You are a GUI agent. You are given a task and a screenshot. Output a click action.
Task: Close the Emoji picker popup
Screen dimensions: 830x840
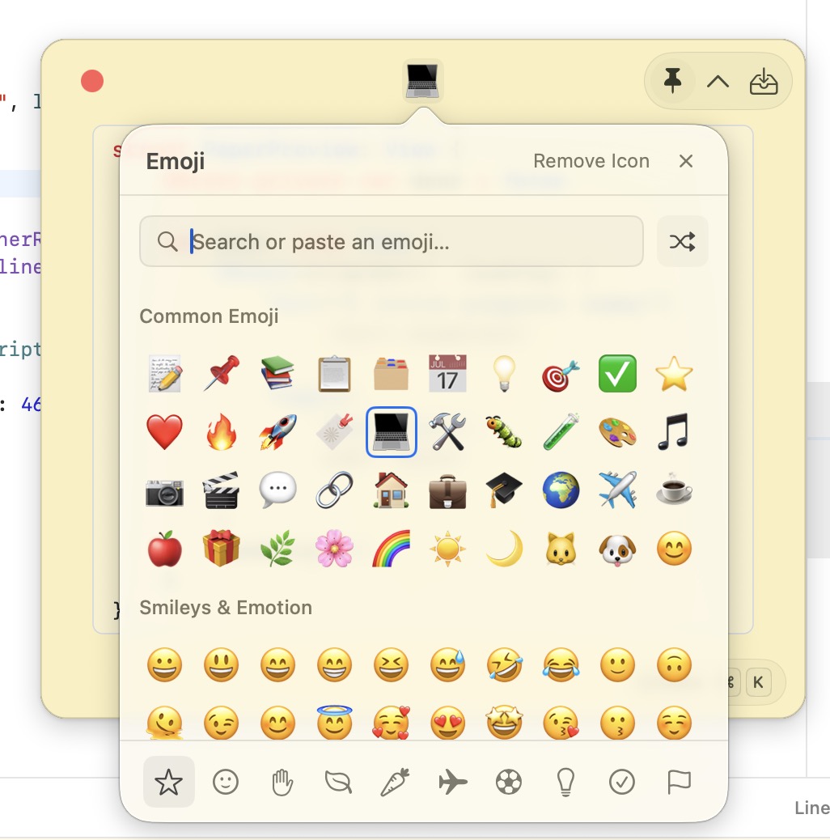(686, 161)
